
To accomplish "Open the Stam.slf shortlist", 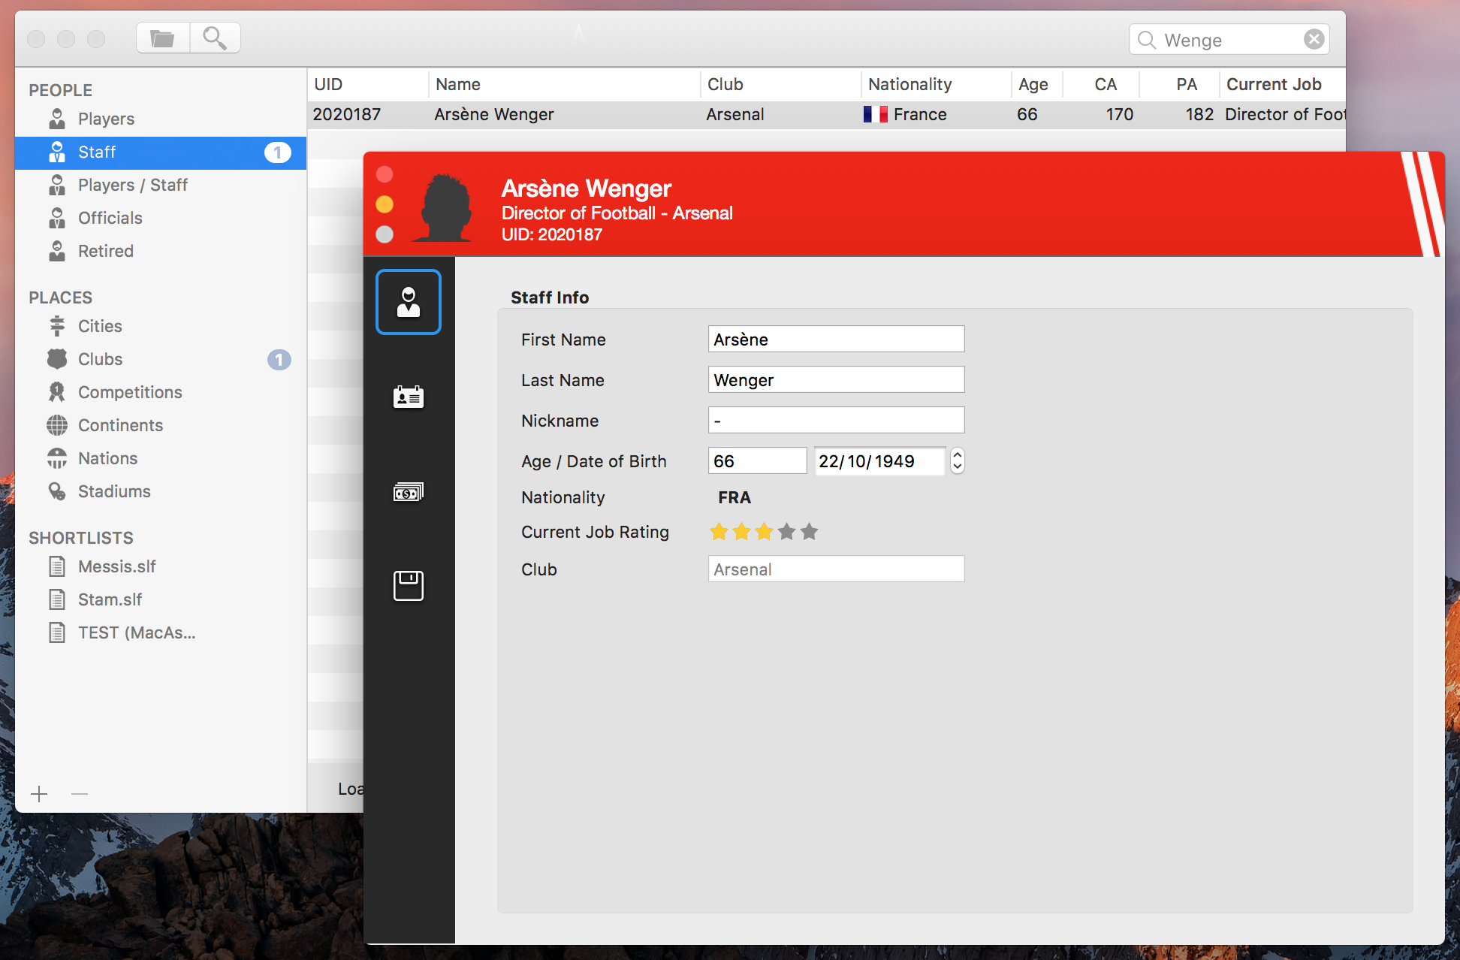I will point(161,599).
